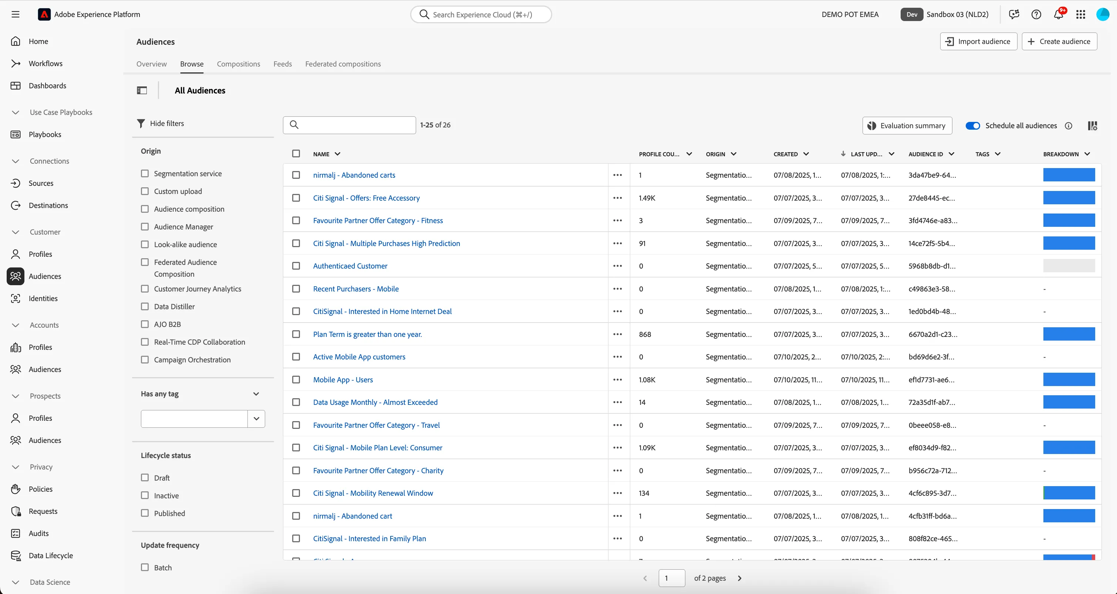Open more actions for nirmalj - Abandoned carts
The height and width of the screenshot is (594, 1117).
[617, 175]
